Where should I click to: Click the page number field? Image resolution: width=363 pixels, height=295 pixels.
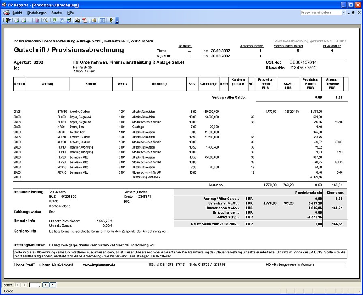click(35, 285)
